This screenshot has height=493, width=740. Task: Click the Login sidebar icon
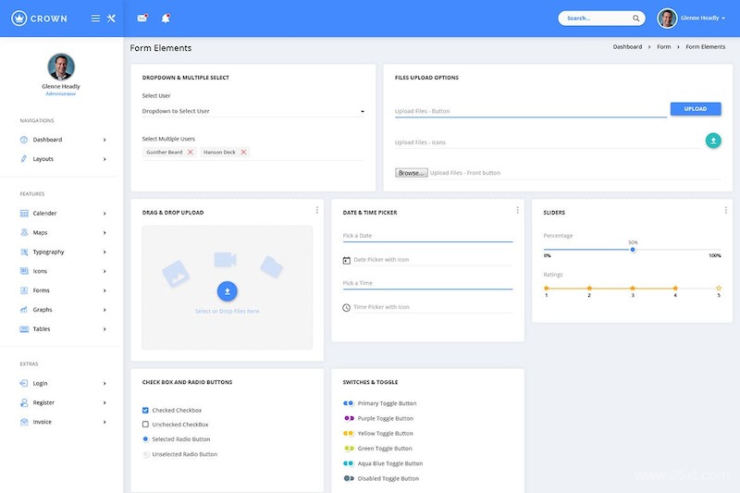point(24,384)
